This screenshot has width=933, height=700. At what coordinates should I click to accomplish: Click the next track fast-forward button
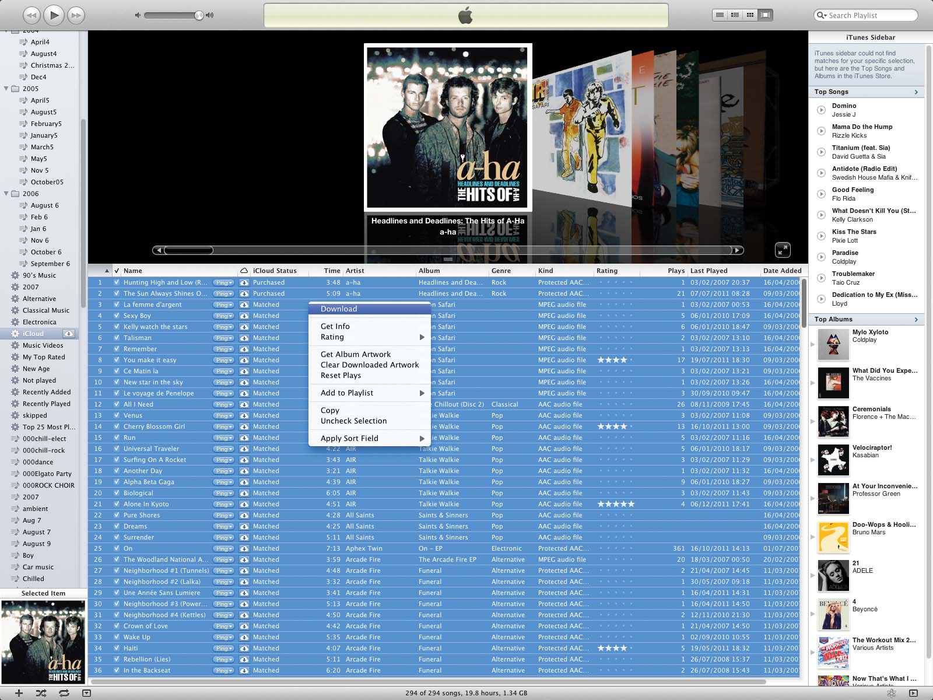pos(76,15)
